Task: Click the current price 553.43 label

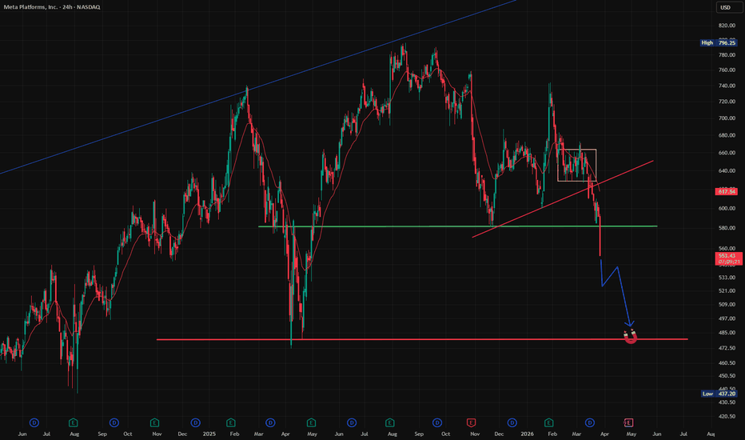Action: tap(728, 258)
